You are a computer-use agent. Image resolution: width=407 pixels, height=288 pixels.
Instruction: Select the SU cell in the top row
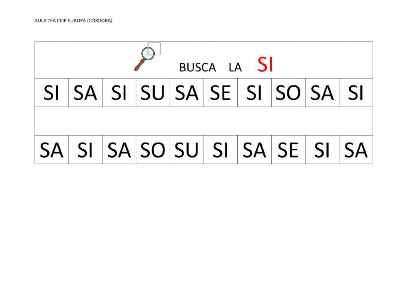(x=153, y=93)
